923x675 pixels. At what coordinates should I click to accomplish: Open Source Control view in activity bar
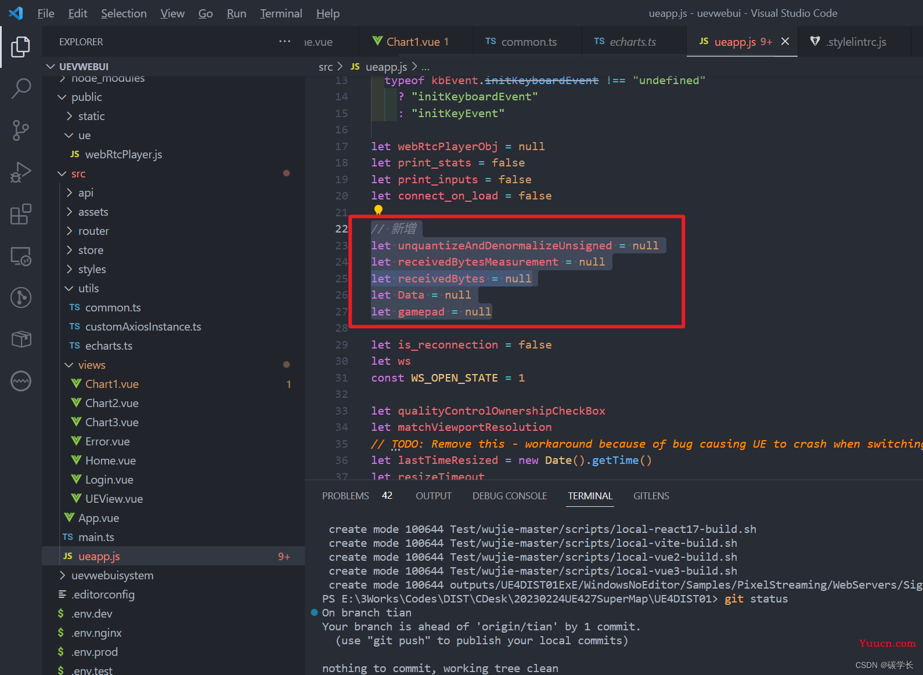point(21,130)
